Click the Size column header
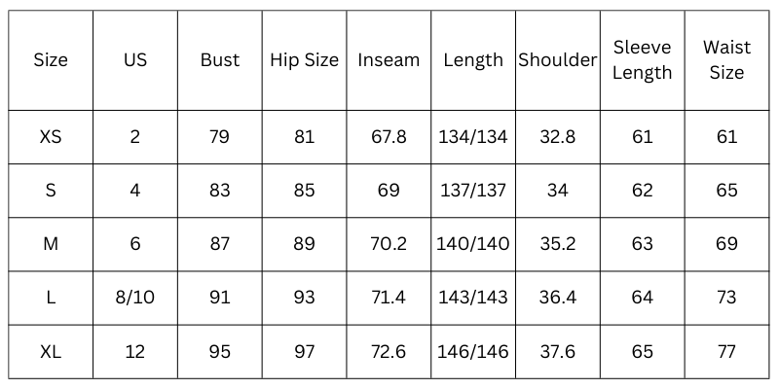This screenshot has width=779, height=389. coord(51,60)
